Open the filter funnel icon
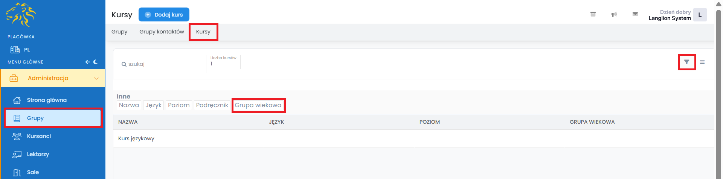Viewport: 723px width, 179px height. 686,62
